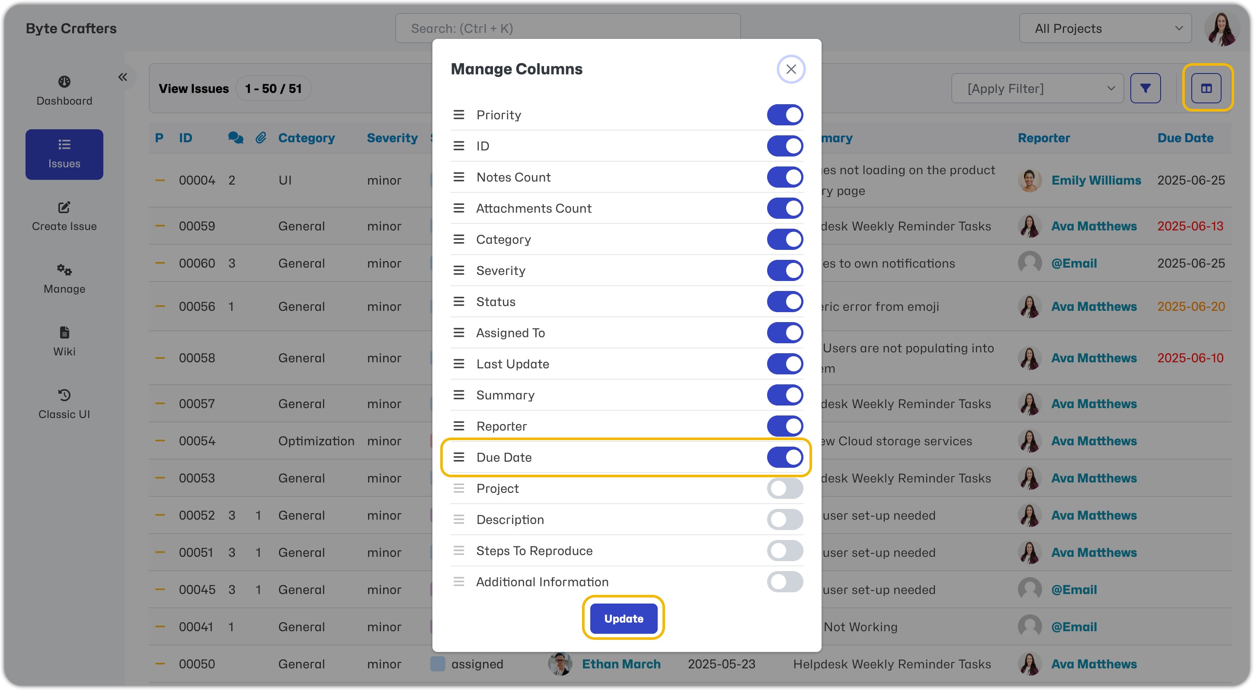Open Emily Williams reporter link

[1096, 180]
